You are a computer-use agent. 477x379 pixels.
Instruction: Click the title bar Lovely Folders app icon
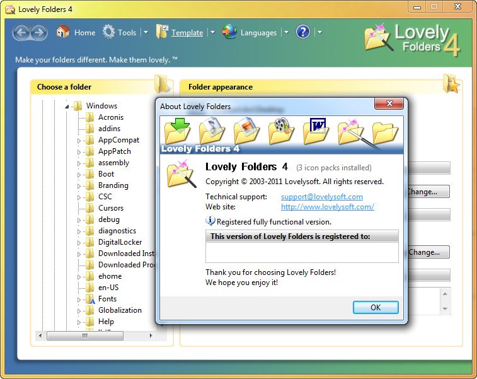click(10, 9)
